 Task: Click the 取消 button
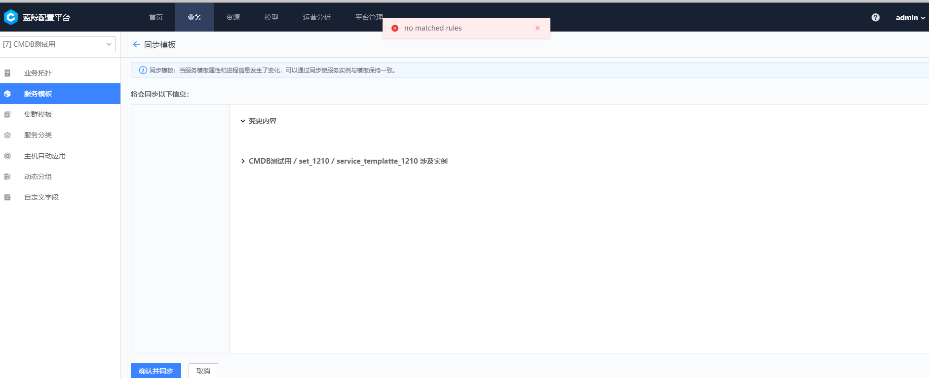(203, 371)
